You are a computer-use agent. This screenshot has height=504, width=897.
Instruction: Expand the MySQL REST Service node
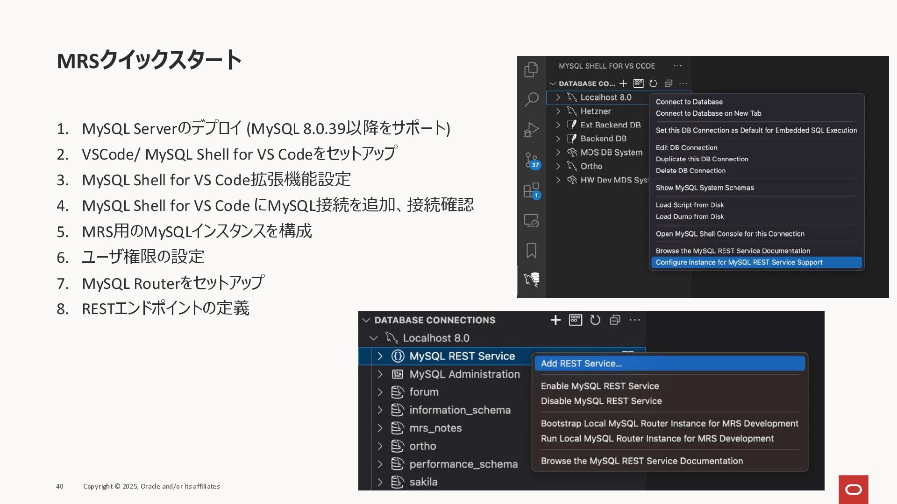tap(380, 356)
